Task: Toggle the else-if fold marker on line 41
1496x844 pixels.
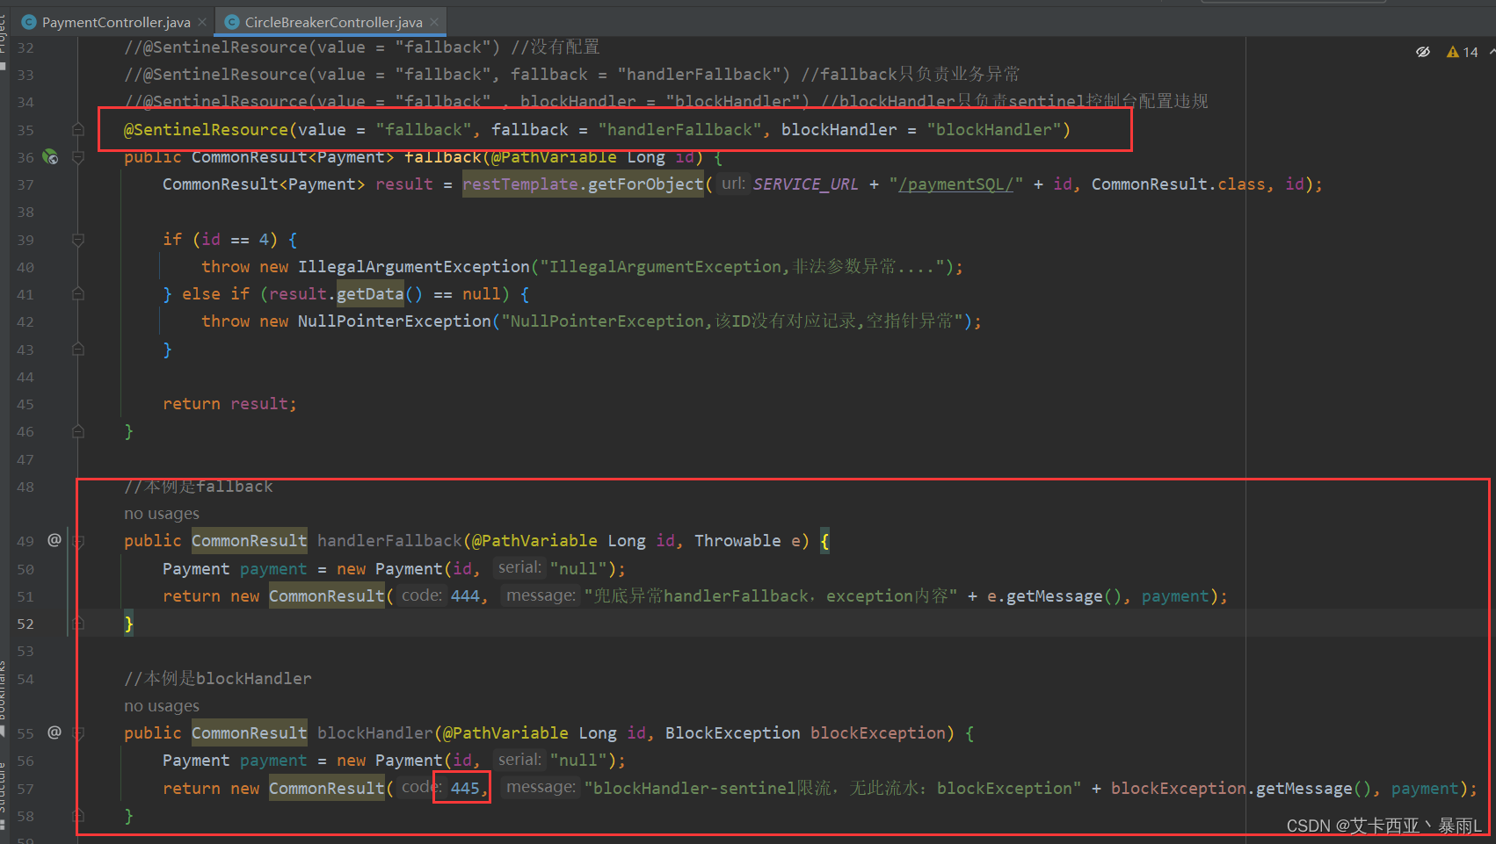Action: pos(78,294)
